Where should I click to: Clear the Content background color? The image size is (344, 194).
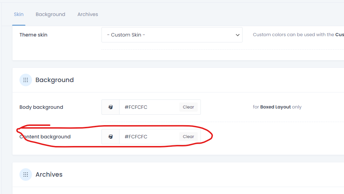pos(188,137)
